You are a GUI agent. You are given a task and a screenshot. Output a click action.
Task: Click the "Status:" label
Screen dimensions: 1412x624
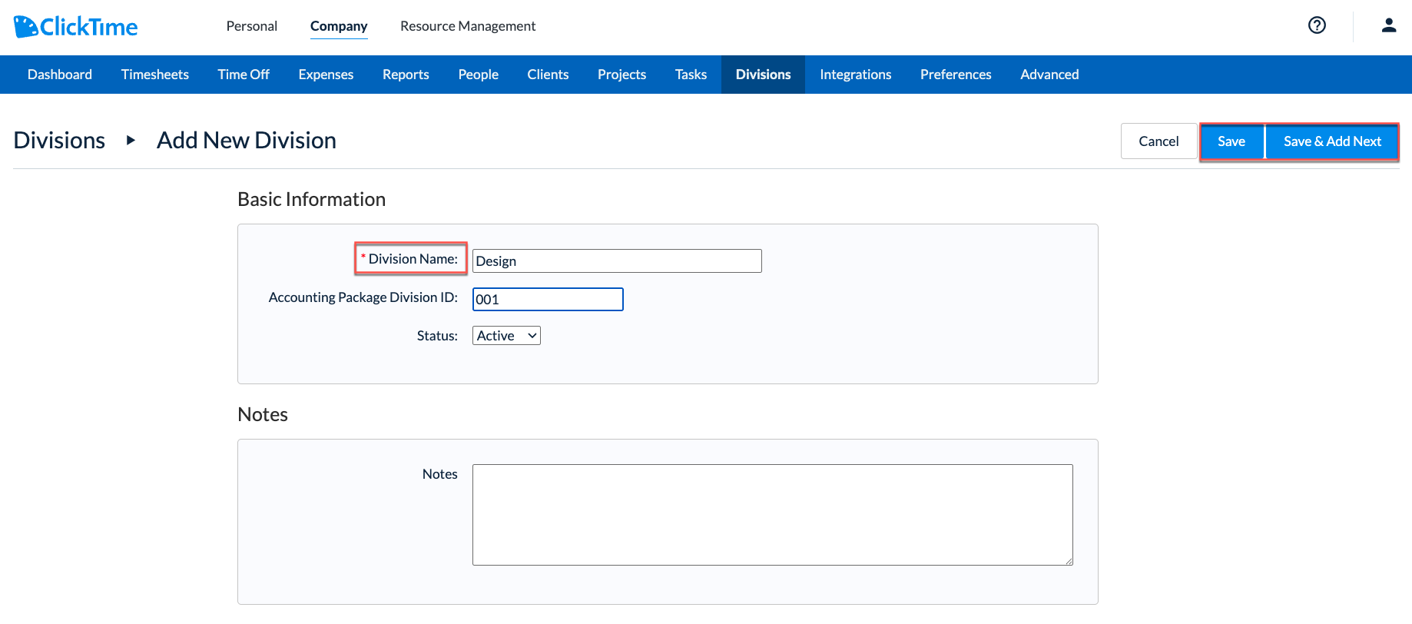click(x=437, y=336)
